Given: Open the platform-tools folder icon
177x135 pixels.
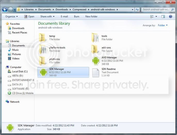Looking at the screenshot, I should tap(43, 49).
